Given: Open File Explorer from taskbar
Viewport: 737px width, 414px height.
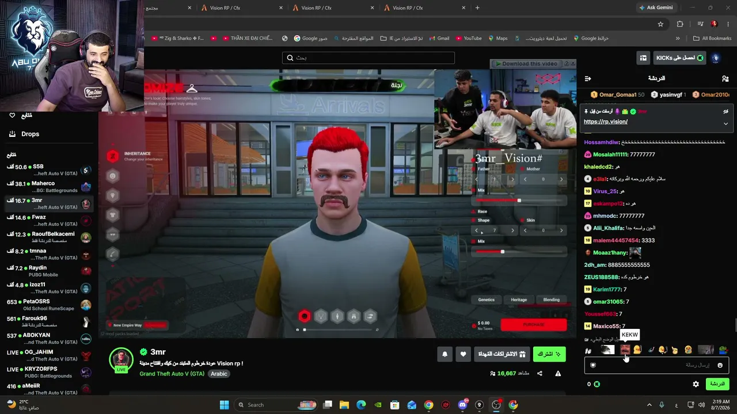Looking at the screenshot, I should (x=344, y=405).
